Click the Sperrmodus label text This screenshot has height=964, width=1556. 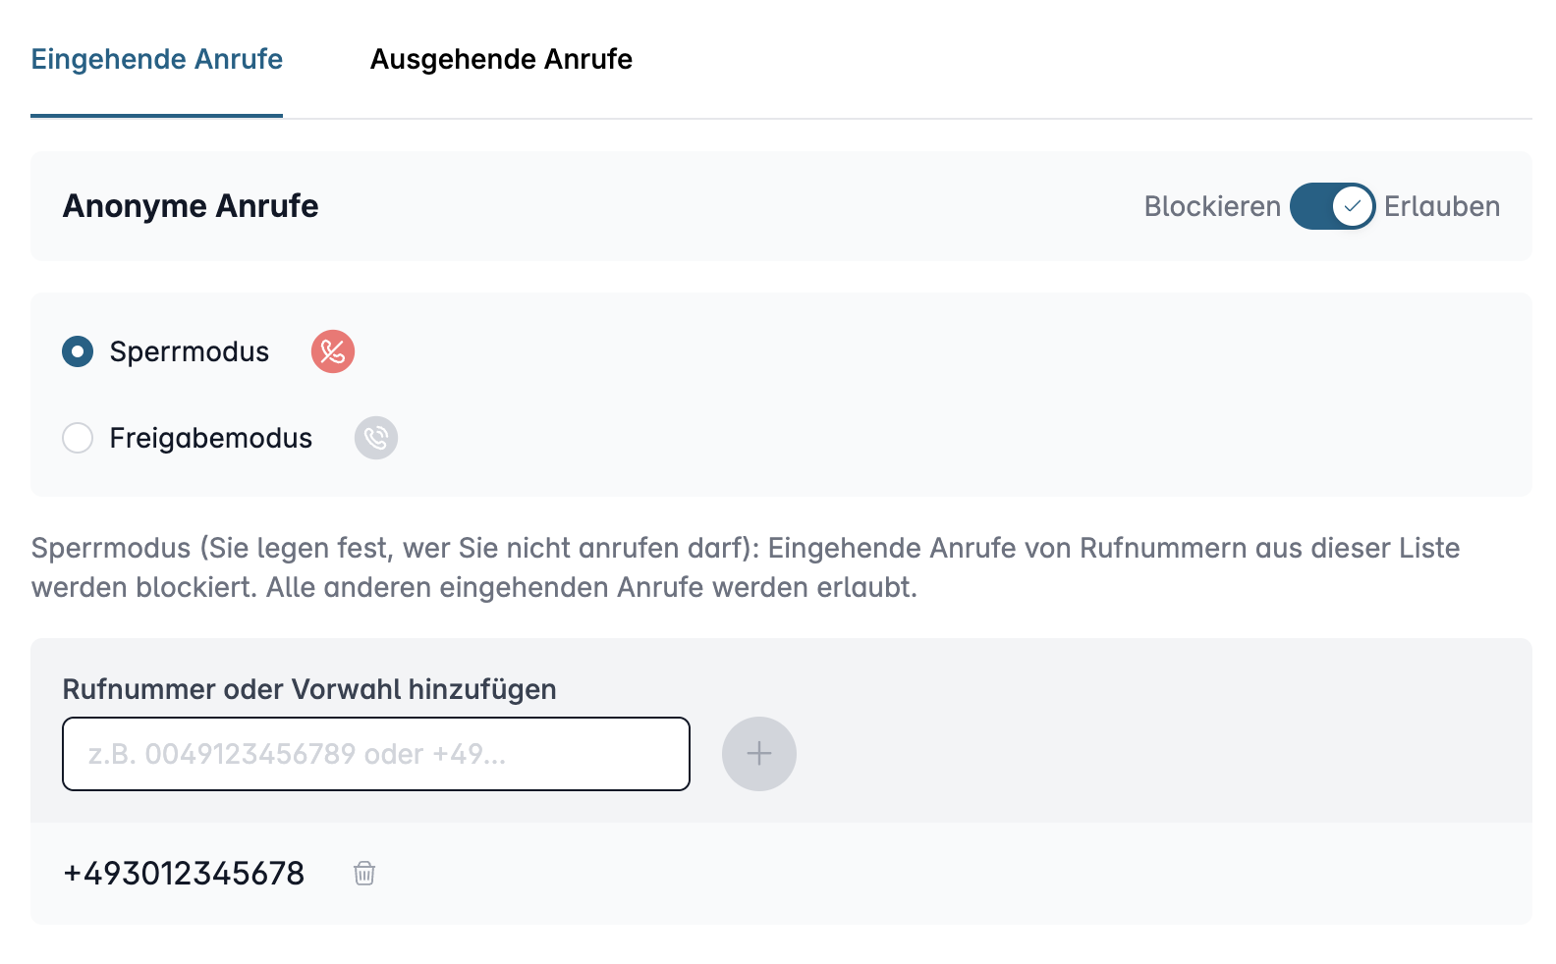pyautogui.click(x=190, y=351)
